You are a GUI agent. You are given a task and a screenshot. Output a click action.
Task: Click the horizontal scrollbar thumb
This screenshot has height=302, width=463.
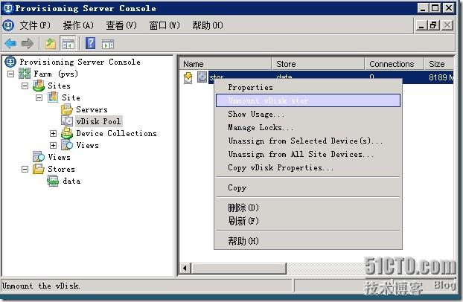[239, 269]
